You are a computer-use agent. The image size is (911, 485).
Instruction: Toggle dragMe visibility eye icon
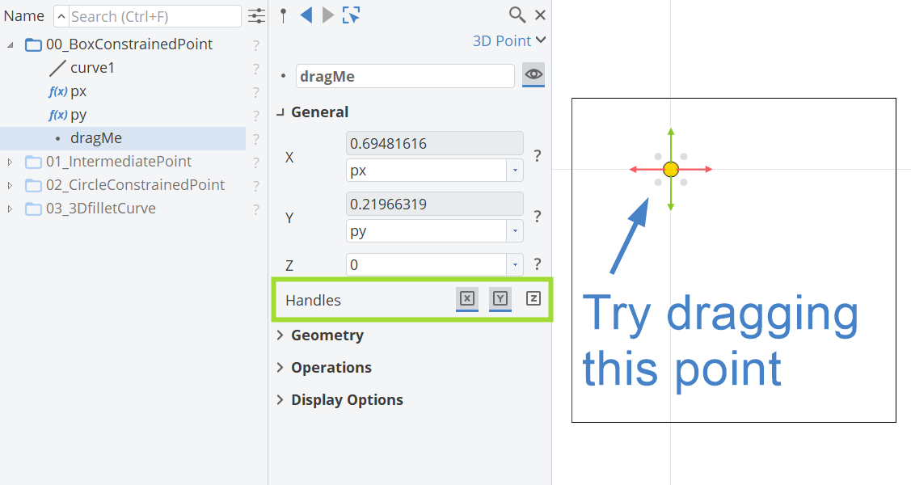coord(533,75)
